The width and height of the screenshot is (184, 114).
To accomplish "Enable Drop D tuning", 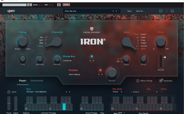I will click(135, 92).
